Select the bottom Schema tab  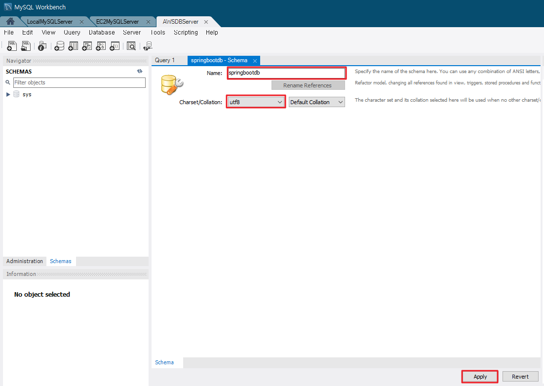(x=164, y=362)
